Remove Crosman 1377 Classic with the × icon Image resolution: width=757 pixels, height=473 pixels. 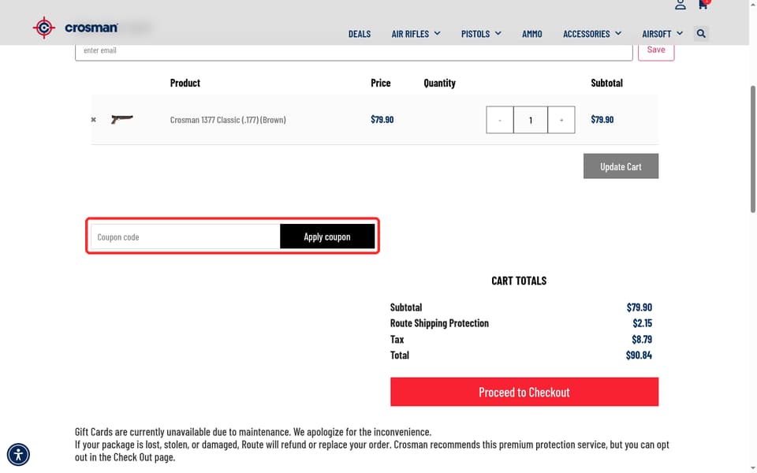[x=94, y=120]
